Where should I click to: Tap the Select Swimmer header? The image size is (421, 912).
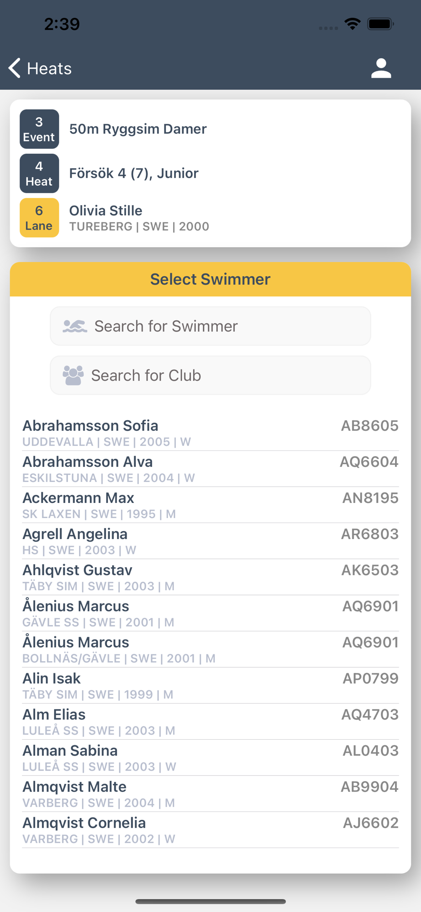[210, 279]
